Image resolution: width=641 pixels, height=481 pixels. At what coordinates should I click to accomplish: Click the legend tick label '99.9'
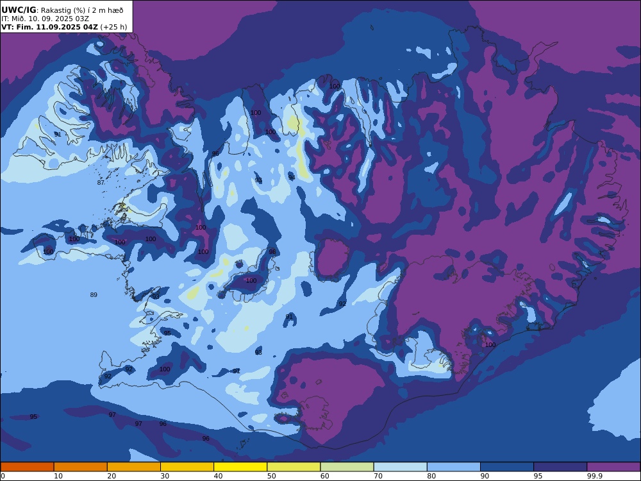[595, 476]
